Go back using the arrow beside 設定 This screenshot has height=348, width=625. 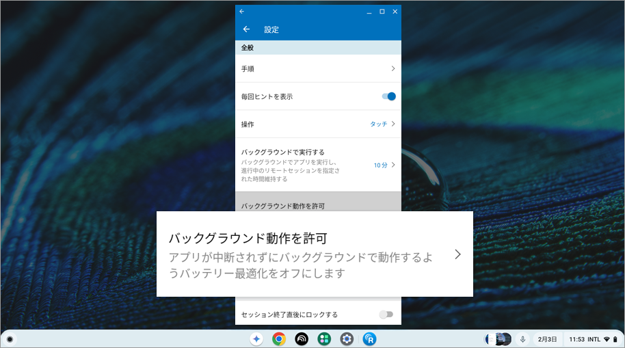pos(246,29)
